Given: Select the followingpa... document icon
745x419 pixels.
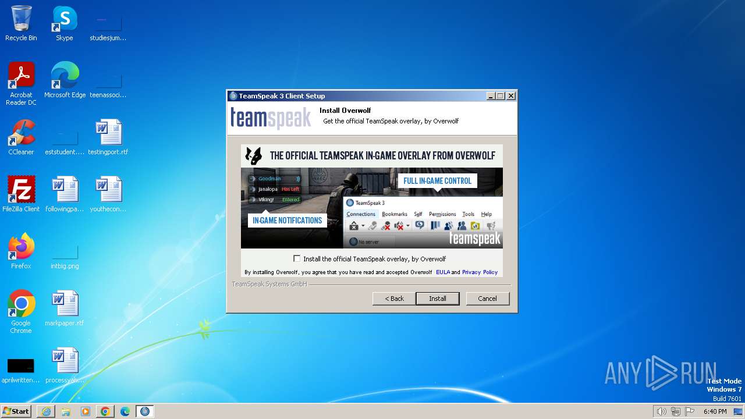Looking at the screenshot, I should pos(65,194).
